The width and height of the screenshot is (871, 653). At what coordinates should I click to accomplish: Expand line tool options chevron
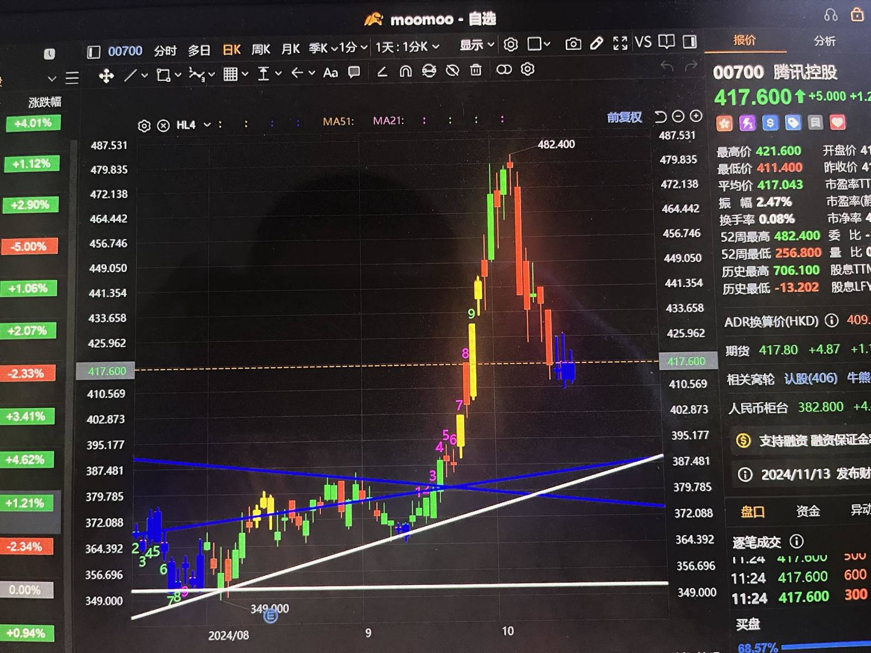coord(145,75)
